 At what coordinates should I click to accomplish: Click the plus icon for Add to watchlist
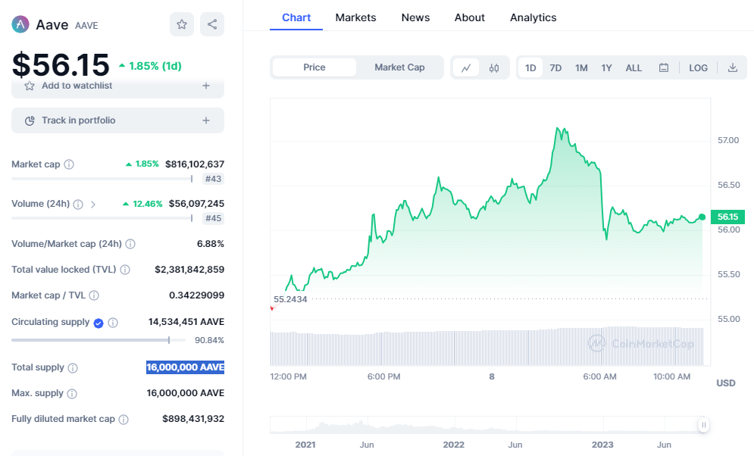pos(206,86)
